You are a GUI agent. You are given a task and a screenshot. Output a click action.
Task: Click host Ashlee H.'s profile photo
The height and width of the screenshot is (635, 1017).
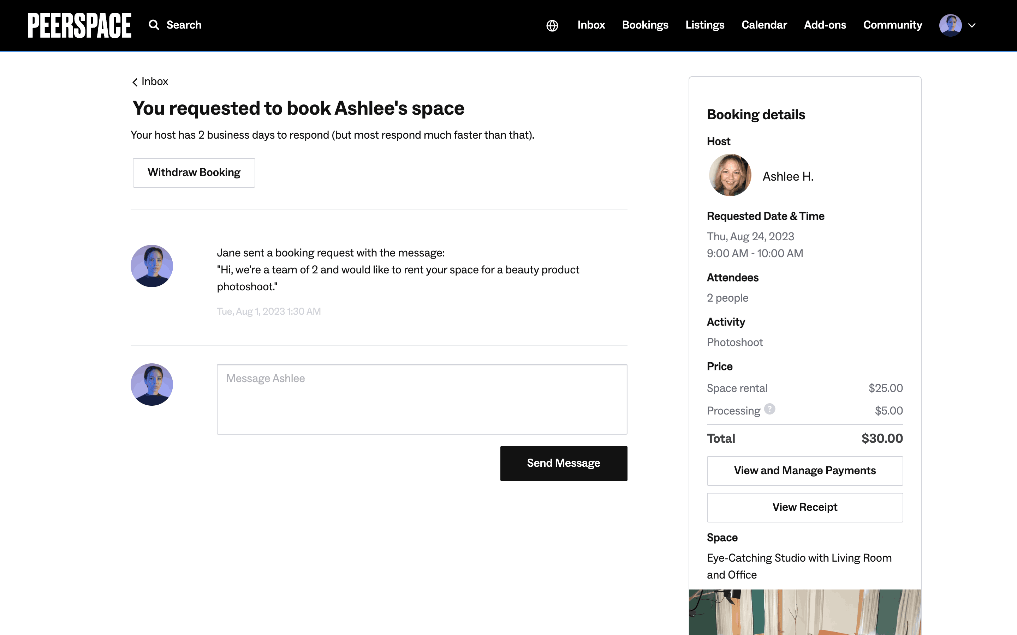(730, 176)
